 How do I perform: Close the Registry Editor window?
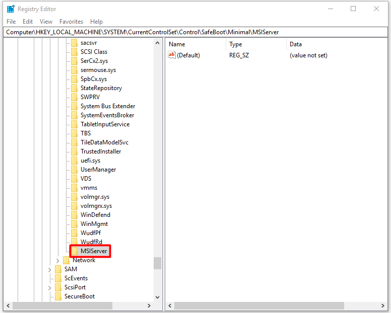[376, 9]
